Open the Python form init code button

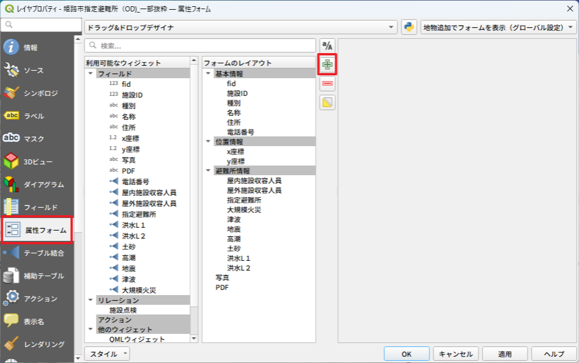pos(409,27)
